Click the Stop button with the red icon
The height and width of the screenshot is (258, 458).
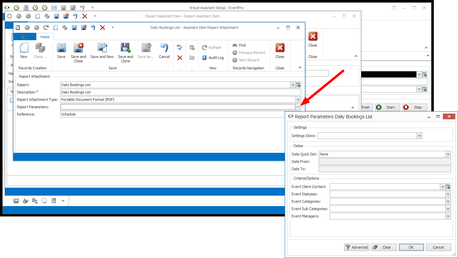[x=415, y=107]
